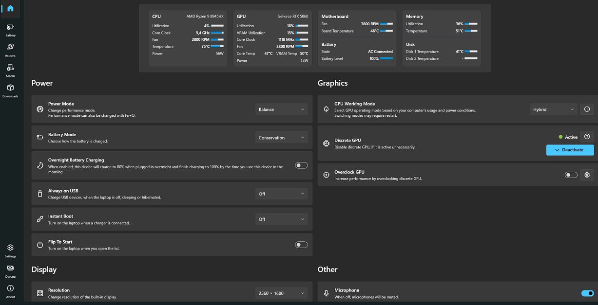The height and width of the screenshot is (305, 598).
Task: Open the Macro page in the sidebar
Action: click(x=10, y=71)
